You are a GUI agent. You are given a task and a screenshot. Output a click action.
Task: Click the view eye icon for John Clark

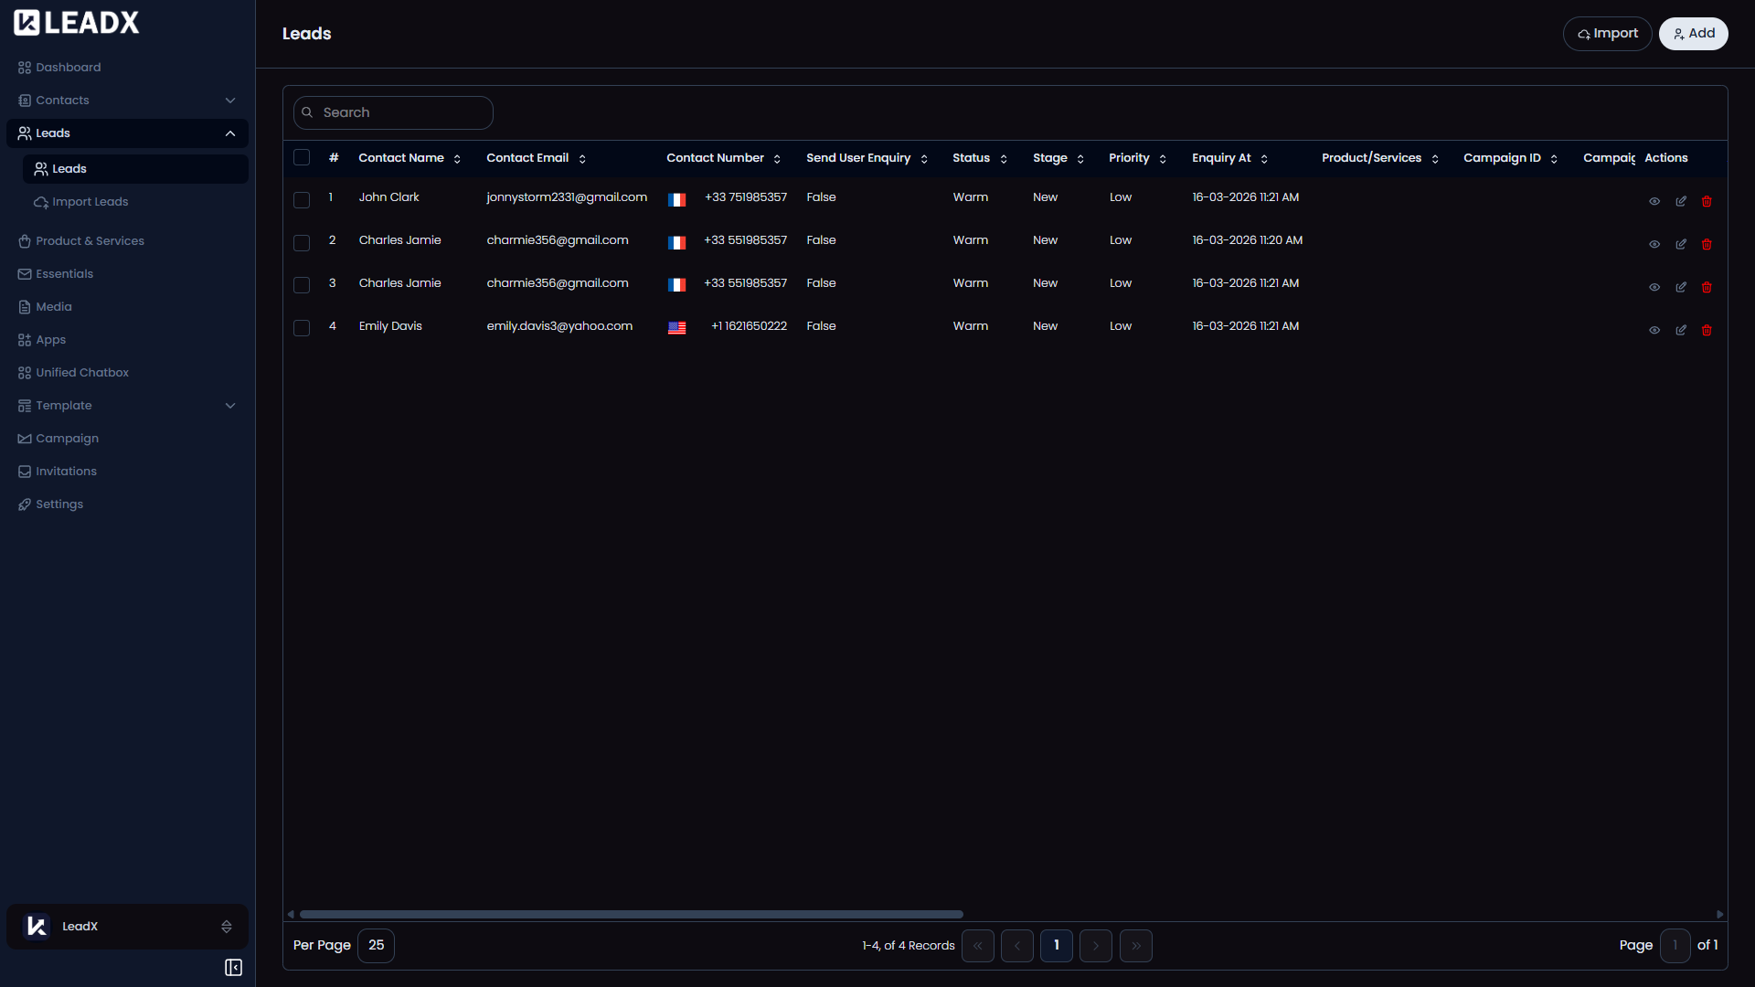tap(1654, 201)
